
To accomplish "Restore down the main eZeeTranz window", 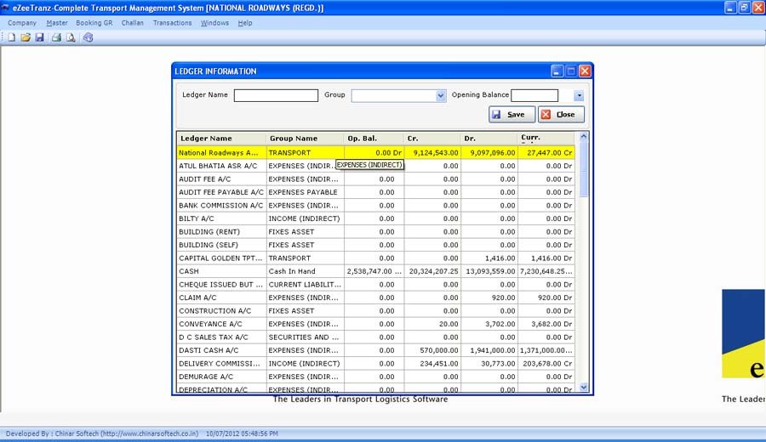I will click(744, 8).
